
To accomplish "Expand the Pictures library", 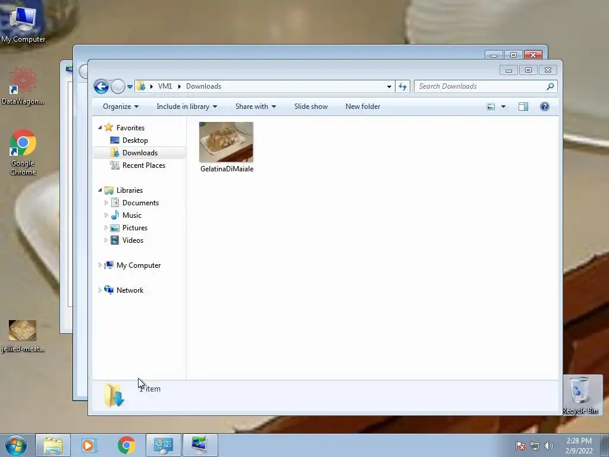I will tap(106, 228).
